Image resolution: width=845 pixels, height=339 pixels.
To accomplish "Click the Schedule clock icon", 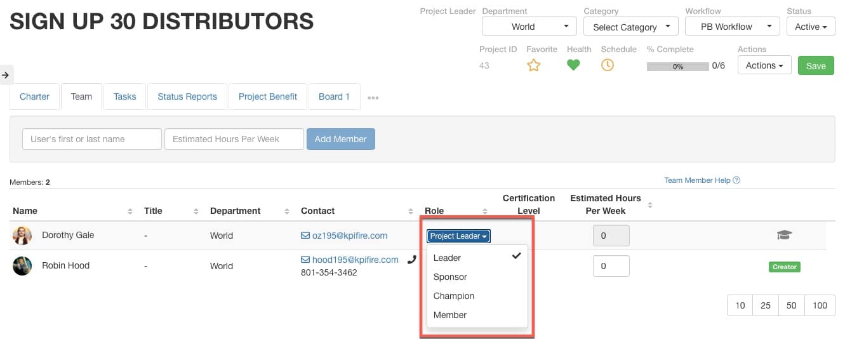I will [608, 65].
